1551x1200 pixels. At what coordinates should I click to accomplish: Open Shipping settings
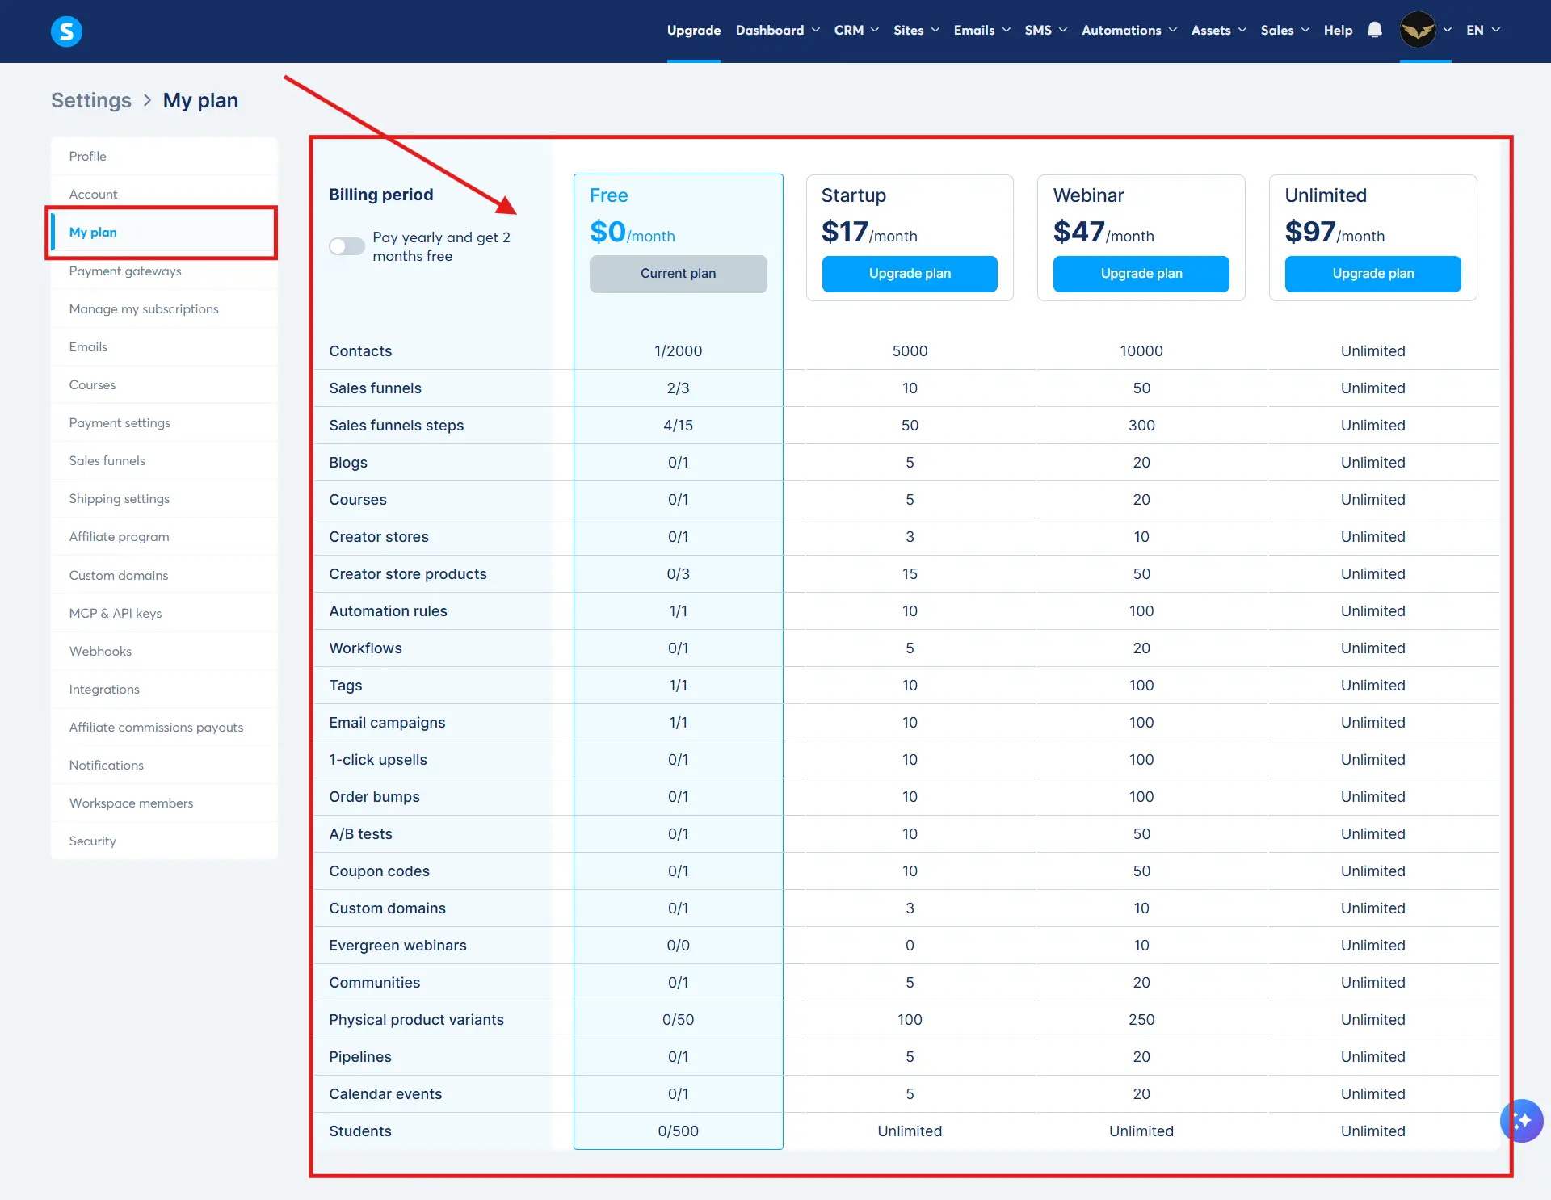[164, 498]
